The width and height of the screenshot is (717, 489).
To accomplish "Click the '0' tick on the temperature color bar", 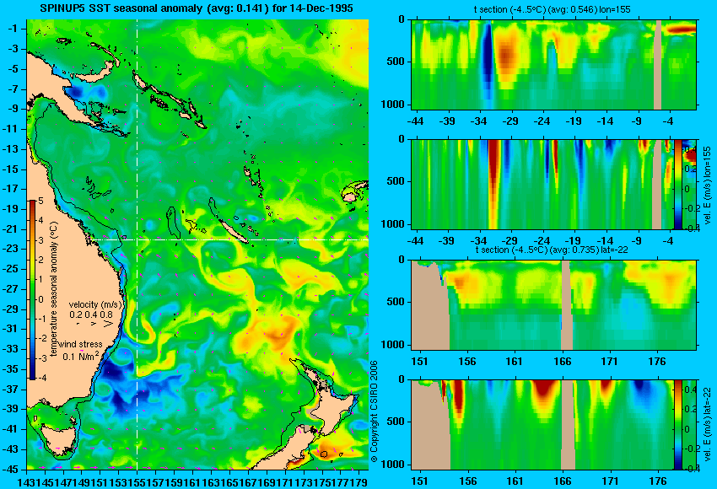I will coord(41,299).
